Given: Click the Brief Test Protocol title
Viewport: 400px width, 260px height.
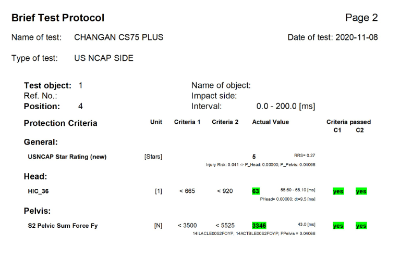Looking at the screenshot, I should (58, 18).
